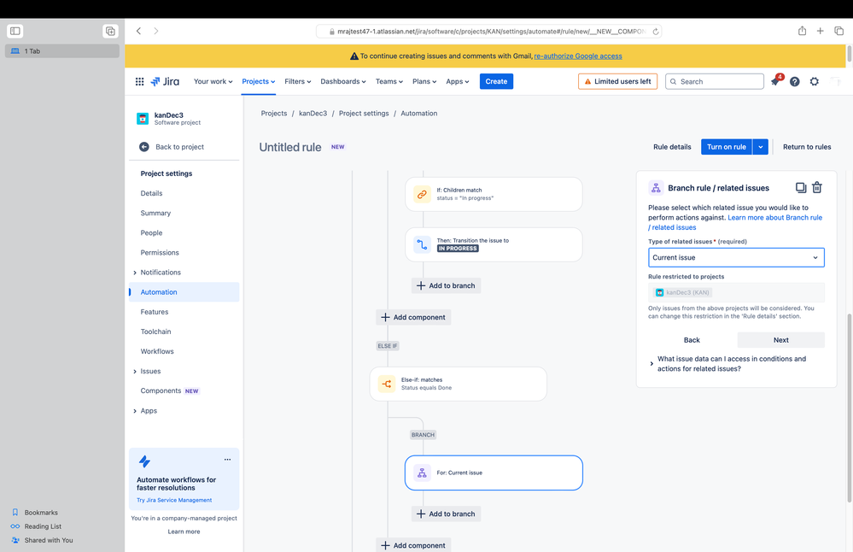853x552 pixels.
Task: Click Add to branch below Transition action
Action: coord(446,285)
